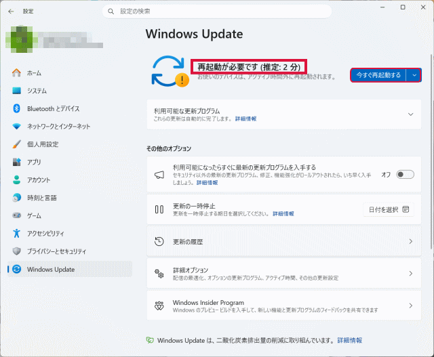Image resolution: width=434 pixels, height=357 pixels.
Task: Click the 個人用設定 paintbrush icon
Action: 16,144
